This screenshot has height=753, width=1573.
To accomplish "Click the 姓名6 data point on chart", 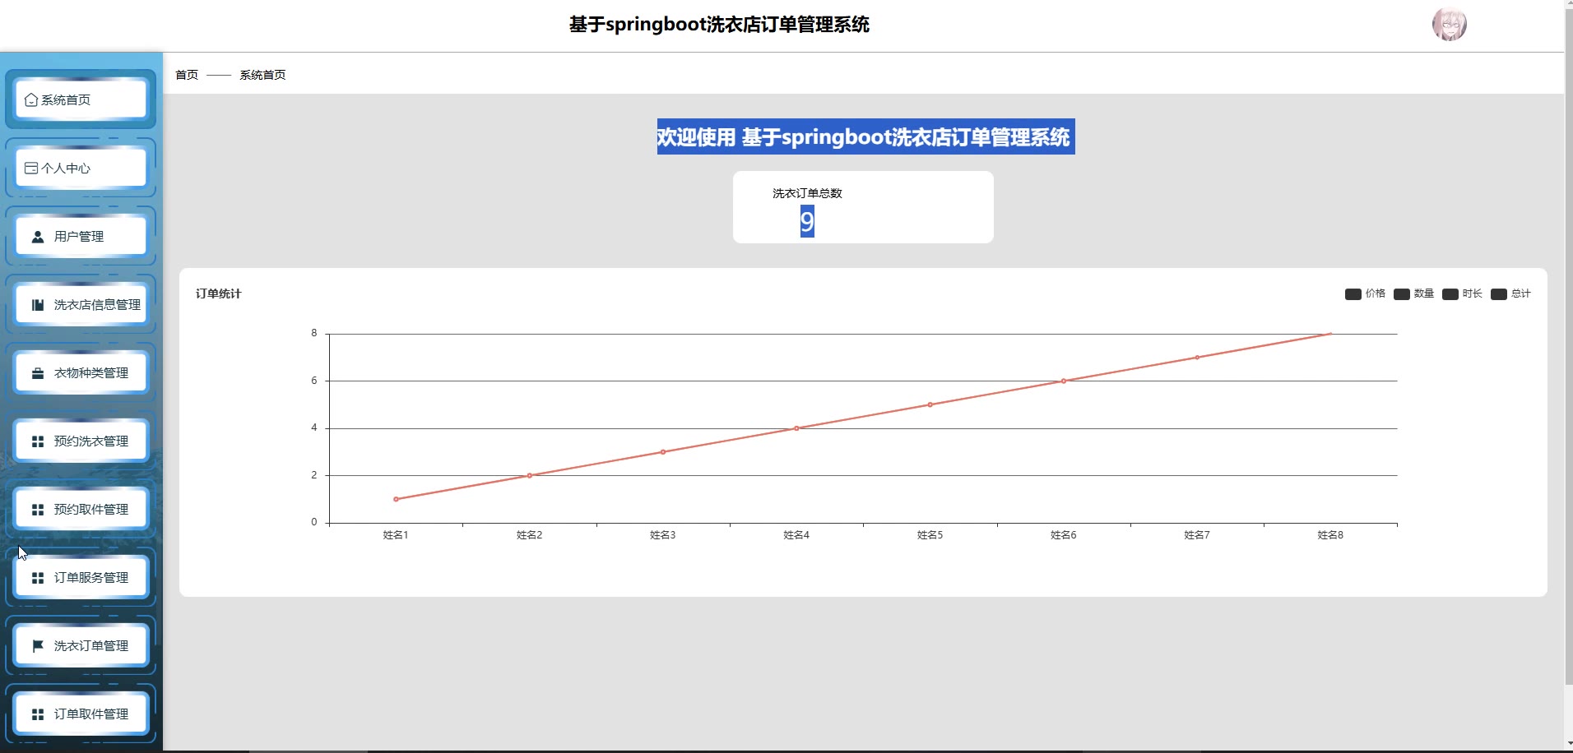I will (x=1064, y=381).
